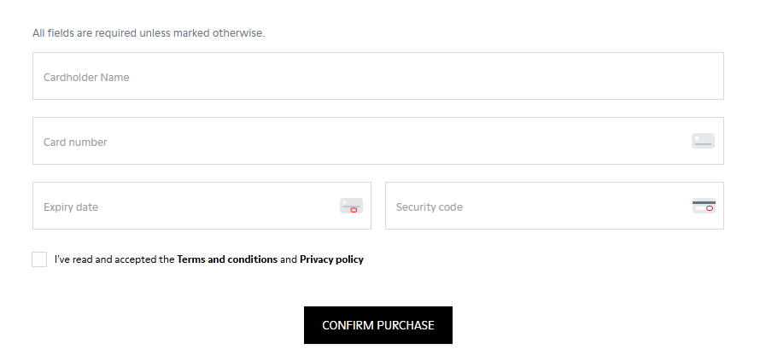The image size is (766, 361).
Task: Select the Expiry date input field
Action: [188, 206]
